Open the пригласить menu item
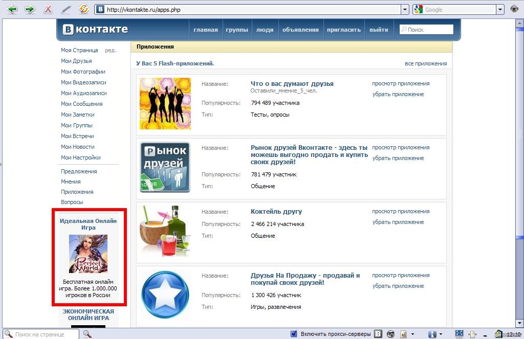 (x=344, y=30)
